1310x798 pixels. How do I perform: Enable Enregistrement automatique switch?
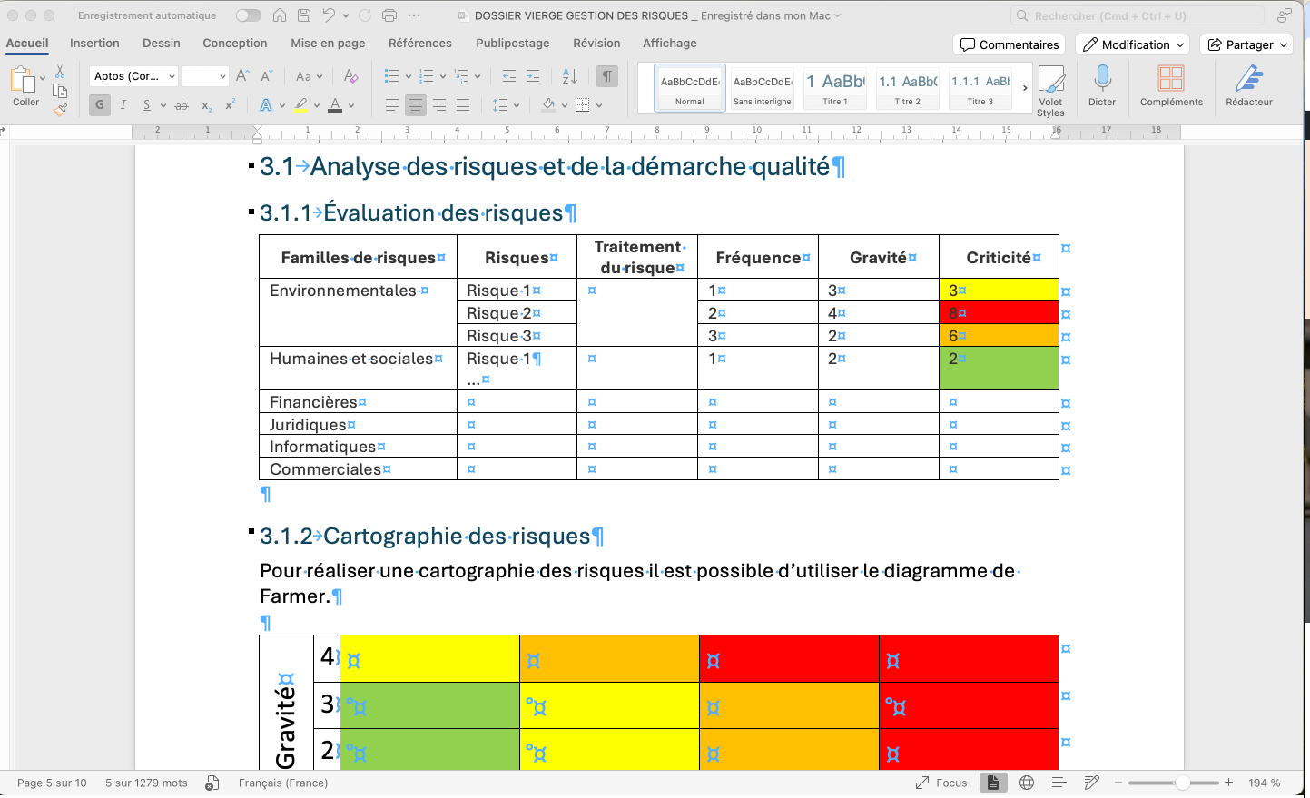(x=247, y=15)
